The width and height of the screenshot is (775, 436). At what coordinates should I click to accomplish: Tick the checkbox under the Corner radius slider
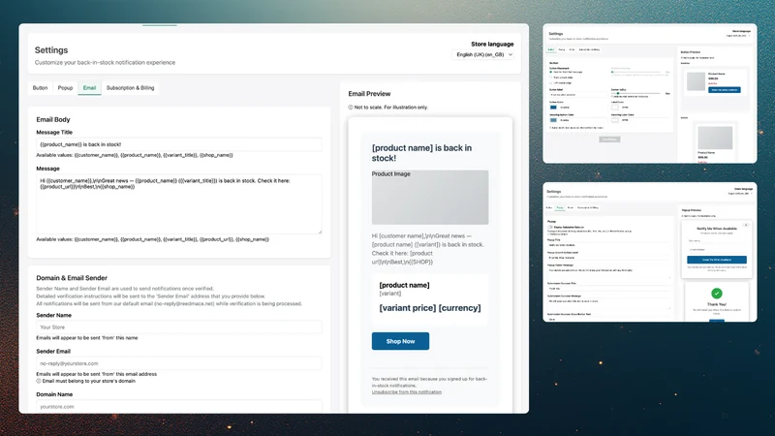tap(612, 96)
